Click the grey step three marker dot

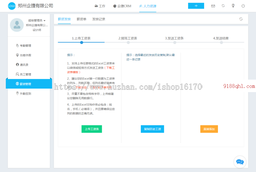tap(175, 43)
